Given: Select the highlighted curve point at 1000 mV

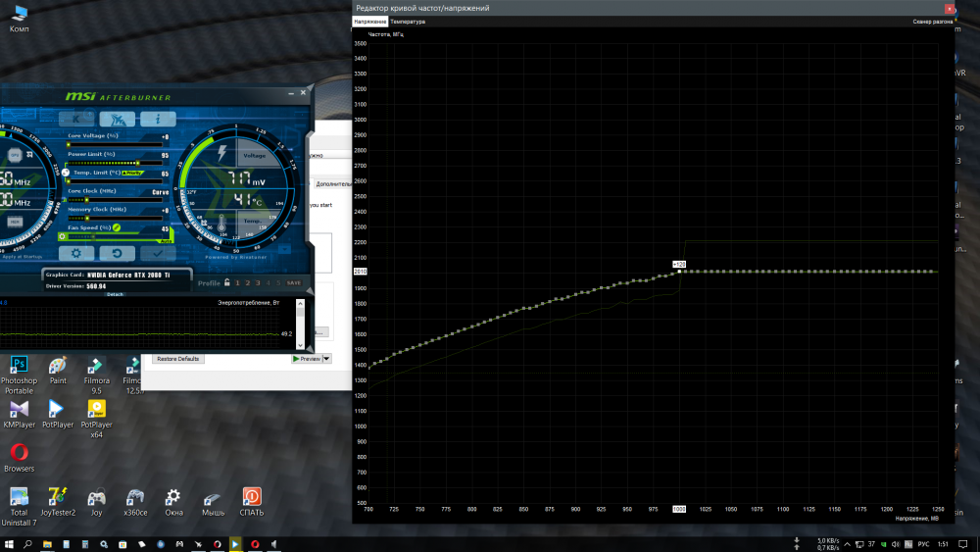Looking at the screenshot, I should [679, 272].
